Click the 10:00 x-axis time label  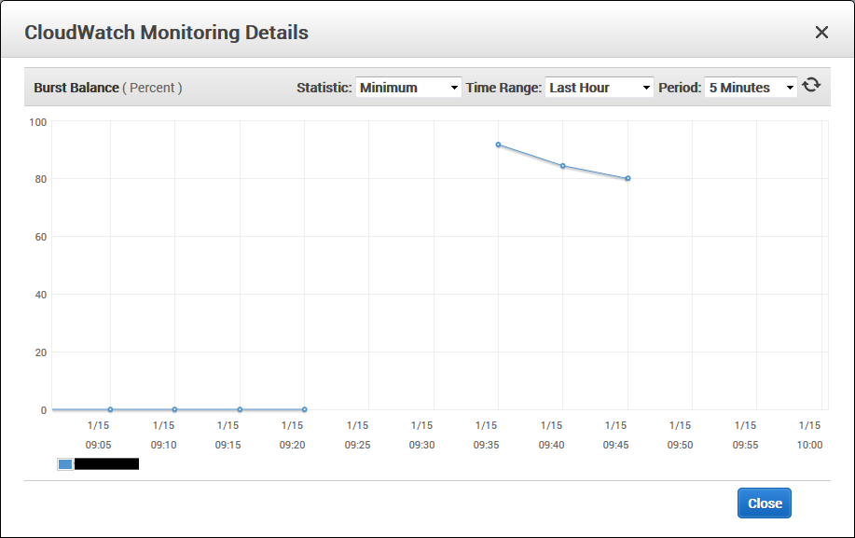point(809,445)
